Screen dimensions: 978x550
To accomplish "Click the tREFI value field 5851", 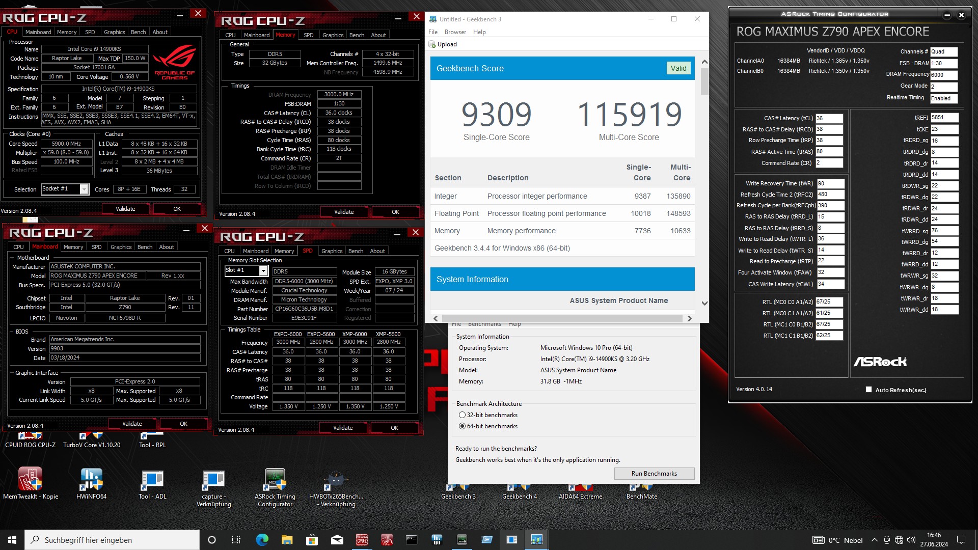I will (944, 118).
